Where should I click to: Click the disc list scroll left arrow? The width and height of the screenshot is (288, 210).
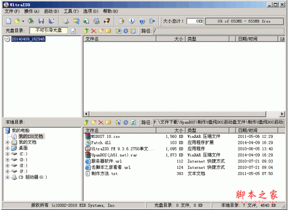point(86,114)
